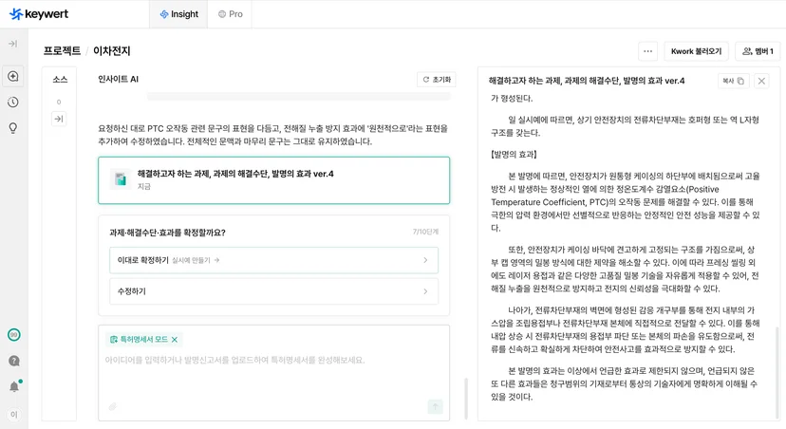Click chevron on 수정하기 row
This screenshot has height=429, width=786.
coord(425,291)
